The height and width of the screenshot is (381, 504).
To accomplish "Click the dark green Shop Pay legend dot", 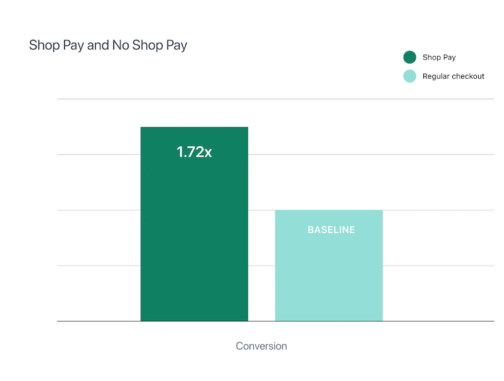I will point(409,57).
